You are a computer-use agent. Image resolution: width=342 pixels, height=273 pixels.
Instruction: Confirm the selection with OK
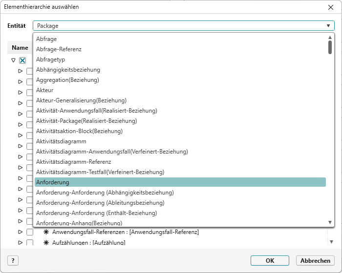(270, 260)
